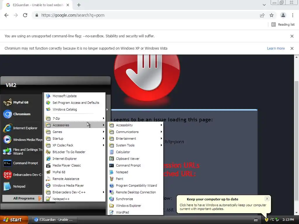This screenshot has width=299, height=224.
Task: Open Remote Desktop Connection
Action: pos(135,192)
